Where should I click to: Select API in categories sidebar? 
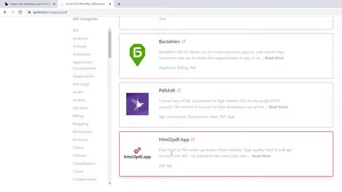click(75, 30)
